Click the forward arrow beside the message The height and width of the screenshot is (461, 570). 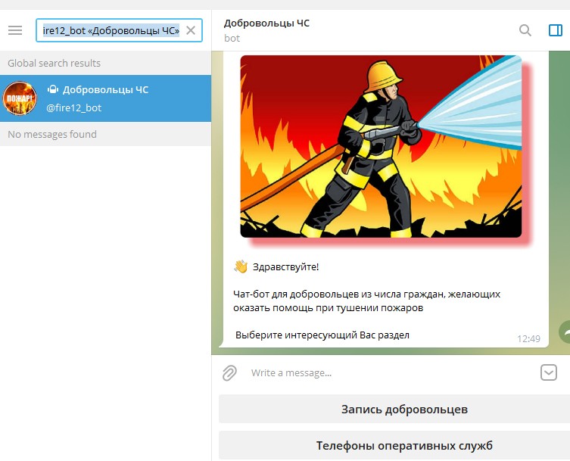pyautogui.click(x=564, y=332)
